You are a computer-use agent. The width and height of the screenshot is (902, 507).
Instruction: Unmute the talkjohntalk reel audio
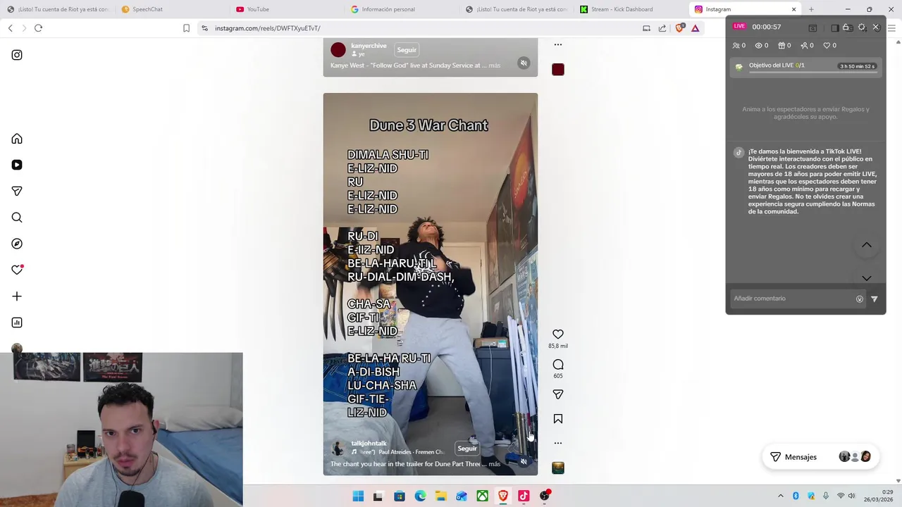pos(524,462)
